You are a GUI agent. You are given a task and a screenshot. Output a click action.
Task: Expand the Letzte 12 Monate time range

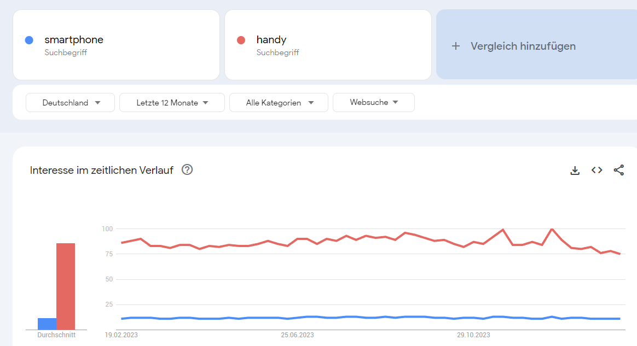[x=172, y=103]
